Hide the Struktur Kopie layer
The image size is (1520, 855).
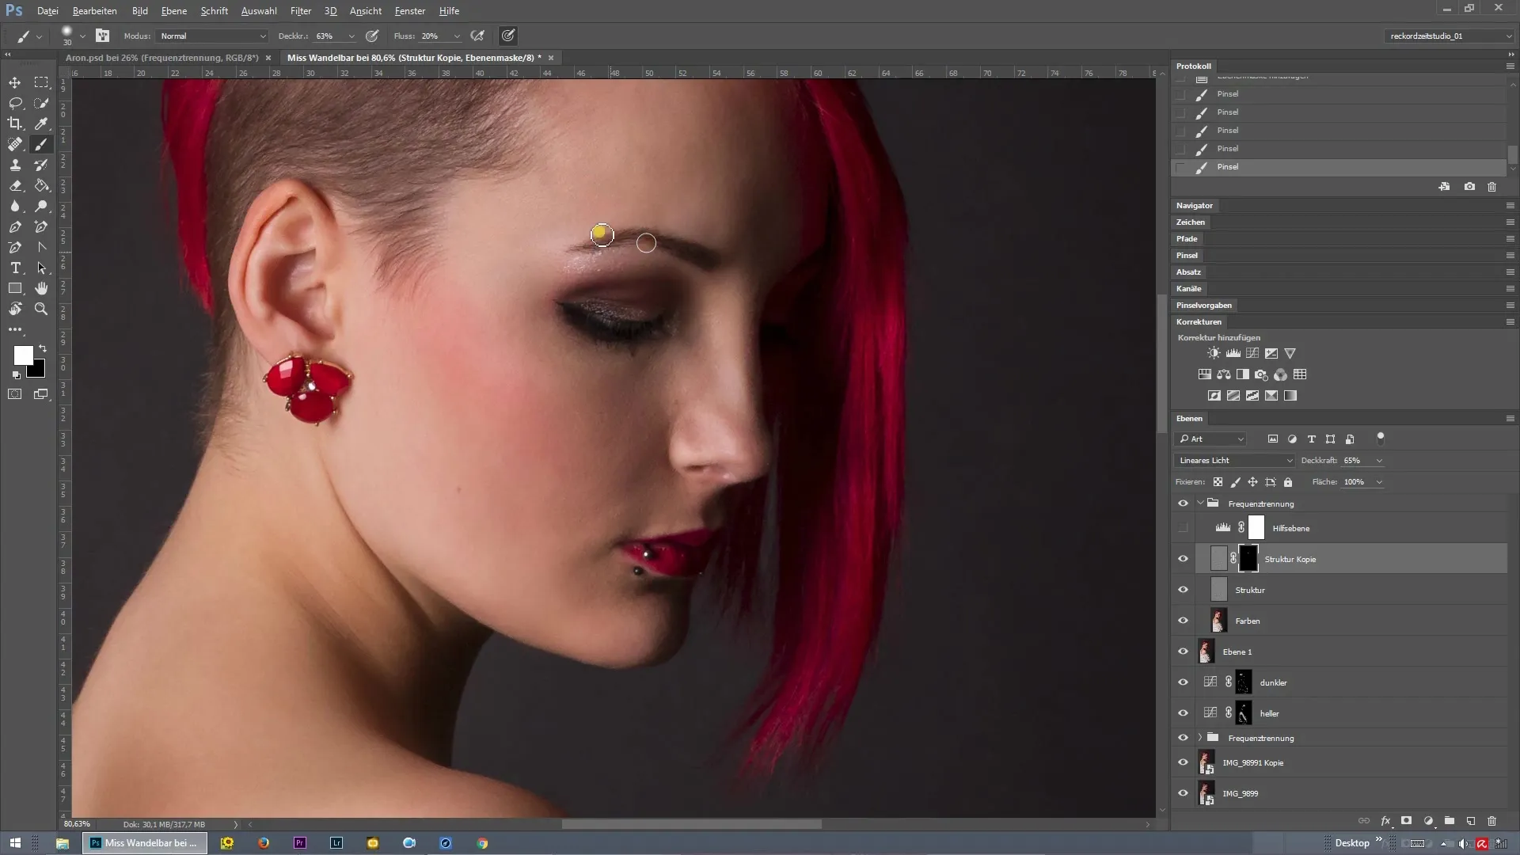[x=1183, y=559]
